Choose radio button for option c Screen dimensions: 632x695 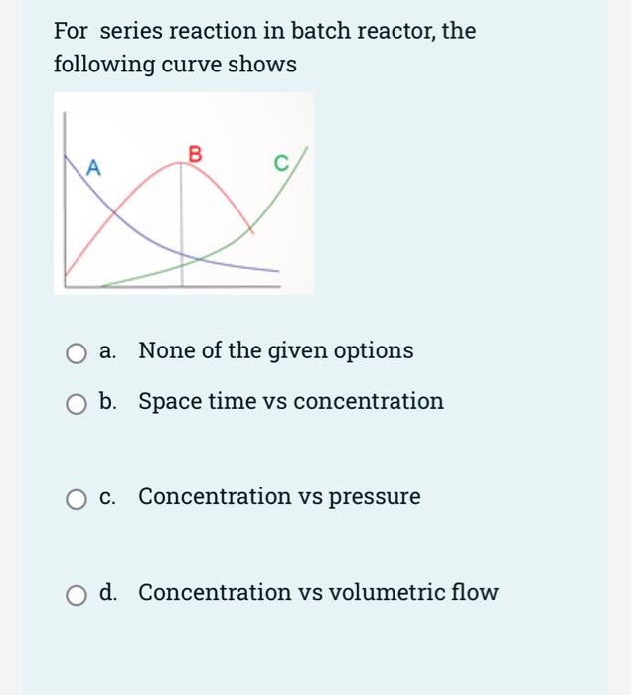point(76,498)
